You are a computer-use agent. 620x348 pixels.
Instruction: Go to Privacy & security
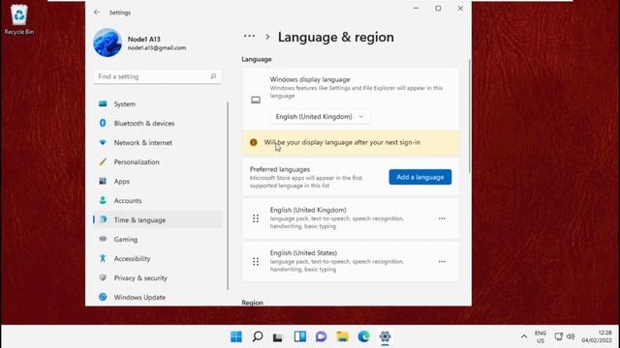coord(158,277)
